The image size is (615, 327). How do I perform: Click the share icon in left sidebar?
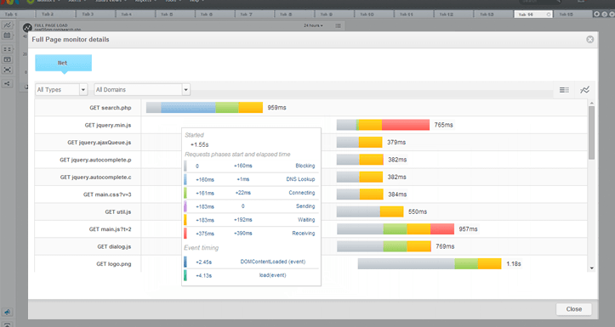coord(7,83)
